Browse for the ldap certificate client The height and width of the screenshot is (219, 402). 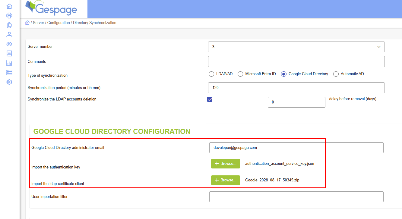coord(226,180)
